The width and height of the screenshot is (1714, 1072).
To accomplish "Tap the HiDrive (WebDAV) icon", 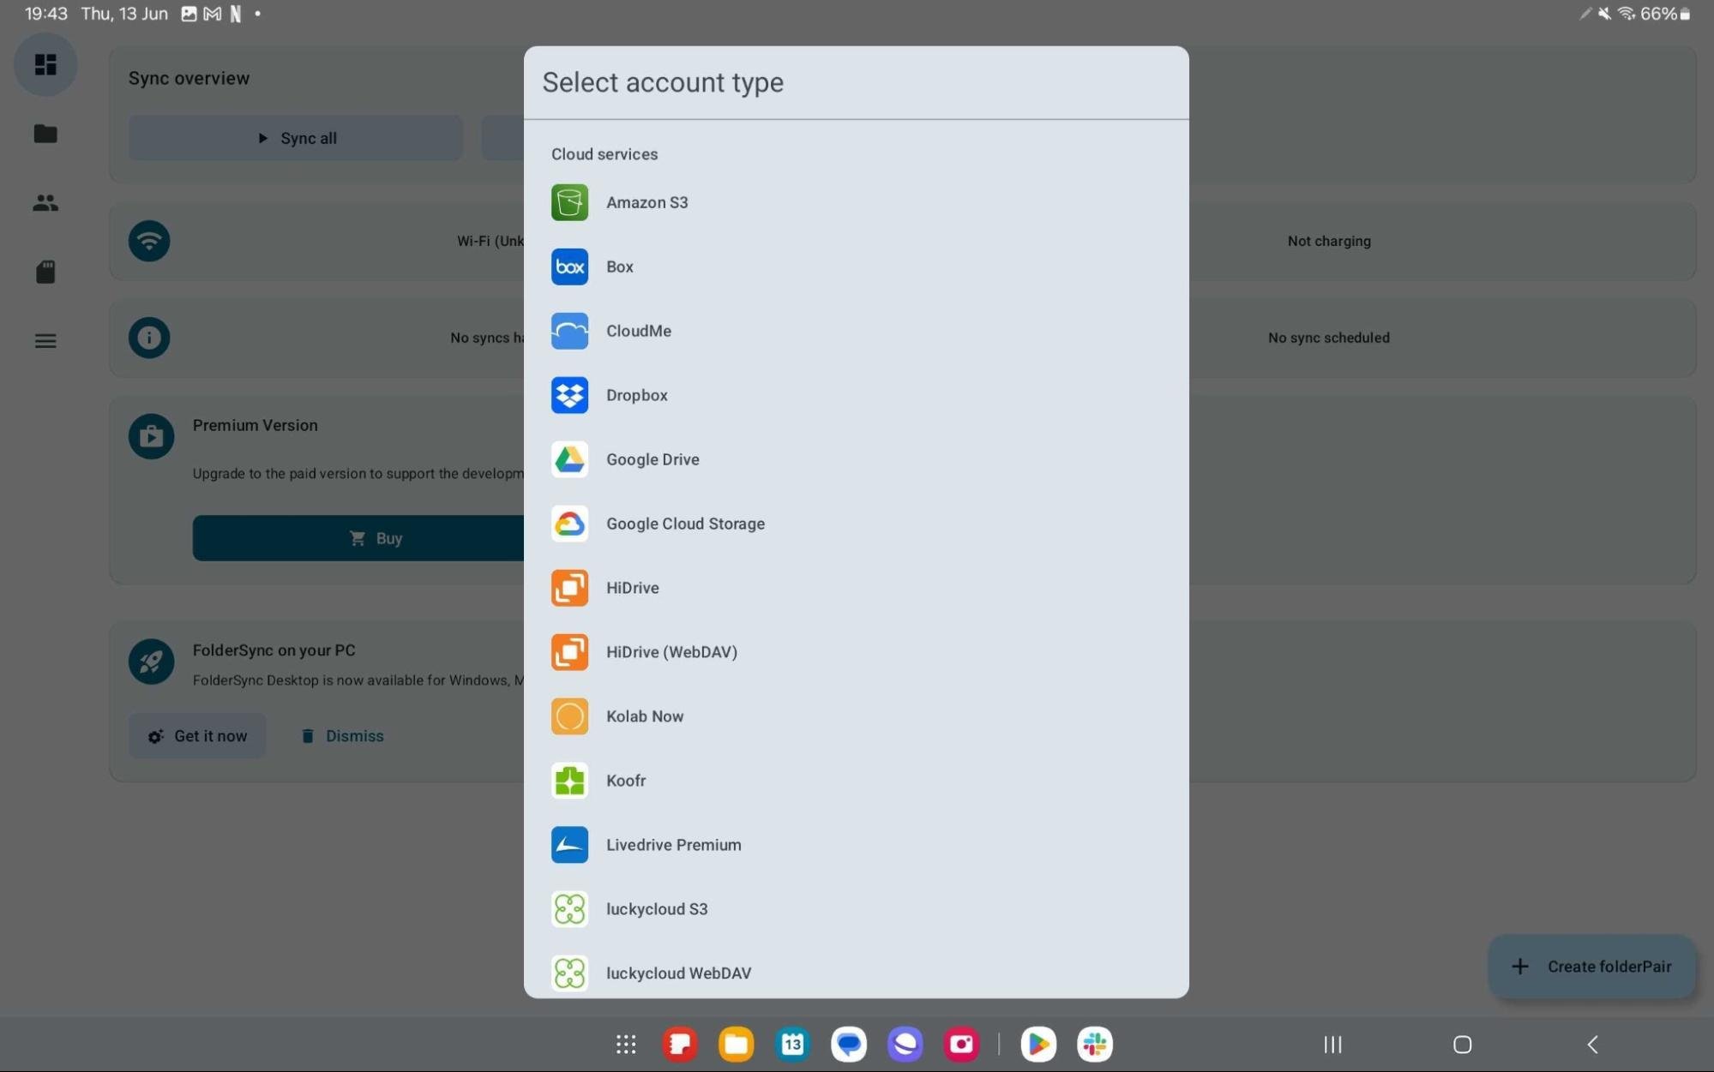I will click(569, 652).
